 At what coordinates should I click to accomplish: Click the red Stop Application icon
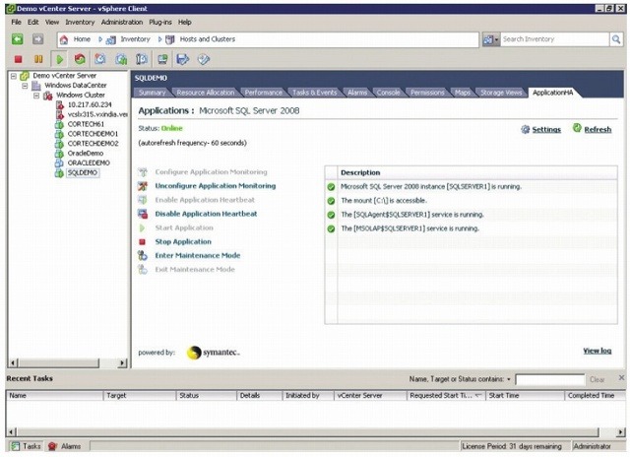pyautogui.click(x=142, y=242)
